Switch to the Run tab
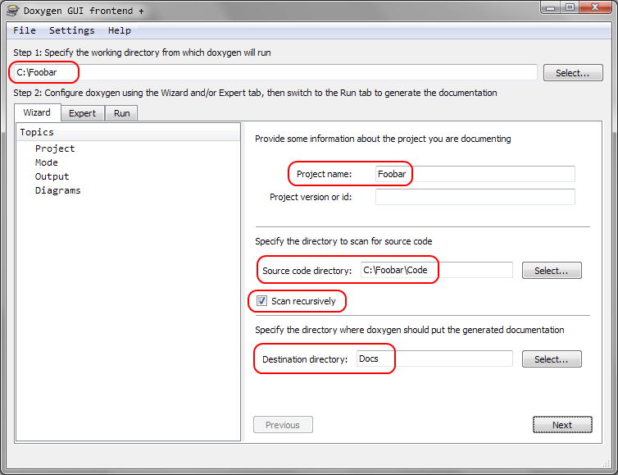Screen dimensions: 618x475 (x=122, y=113)
